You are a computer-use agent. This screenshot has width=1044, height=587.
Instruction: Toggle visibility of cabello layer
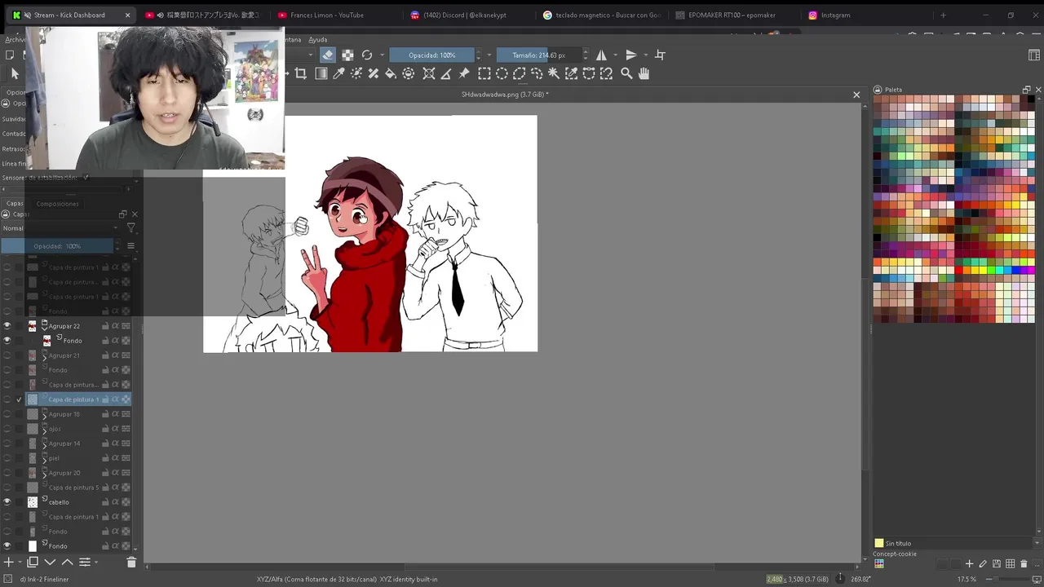pos(7,501)
